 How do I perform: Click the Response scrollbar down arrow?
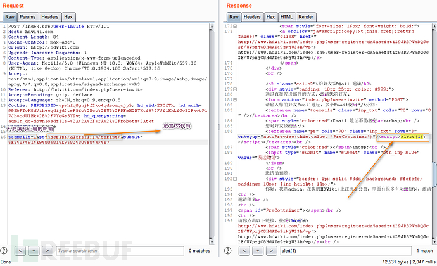pos(434,242)
